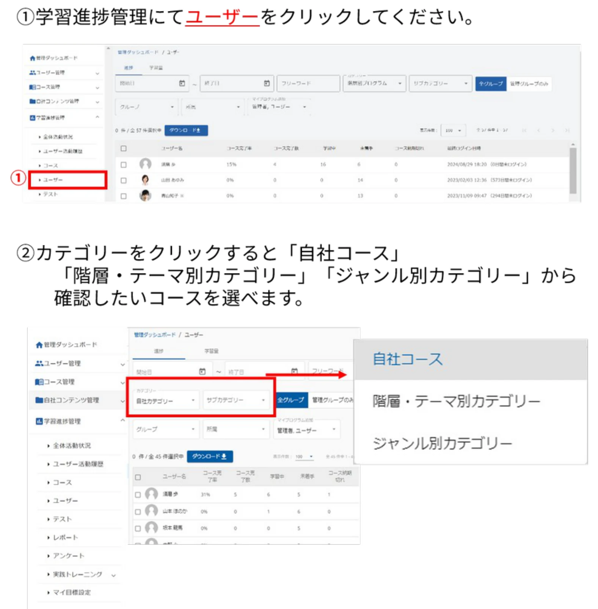The width and height of the screenshot is (598, 609).
Task: Tick checkbox for the 山本 ほのか row
Action: [x=138, y=512]
